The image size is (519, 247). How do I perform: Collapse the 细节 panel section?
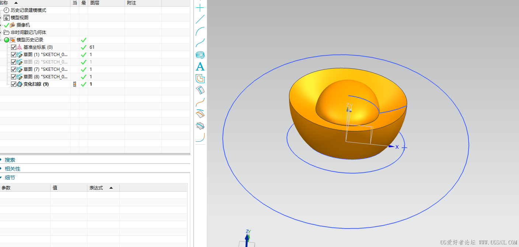[10, 178]
